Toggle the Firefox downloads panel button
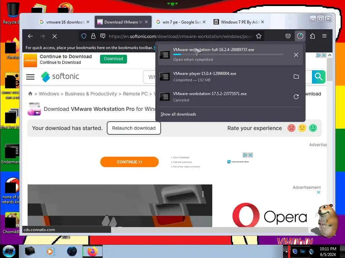Image resolution: width=345 pixels, height=258 pixels. (x=300, y=36)
